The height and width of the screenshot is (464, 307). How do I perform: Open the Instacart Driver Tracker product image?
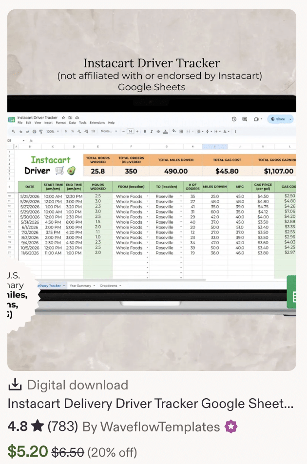(152, 190)
